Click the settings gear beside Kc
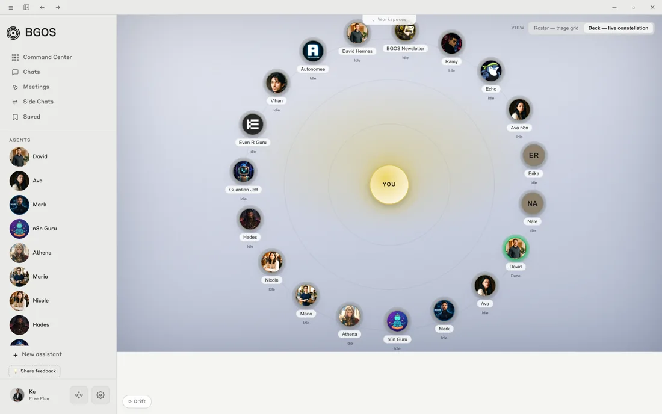The image size is (662, 414). click(x=101, y=395)
